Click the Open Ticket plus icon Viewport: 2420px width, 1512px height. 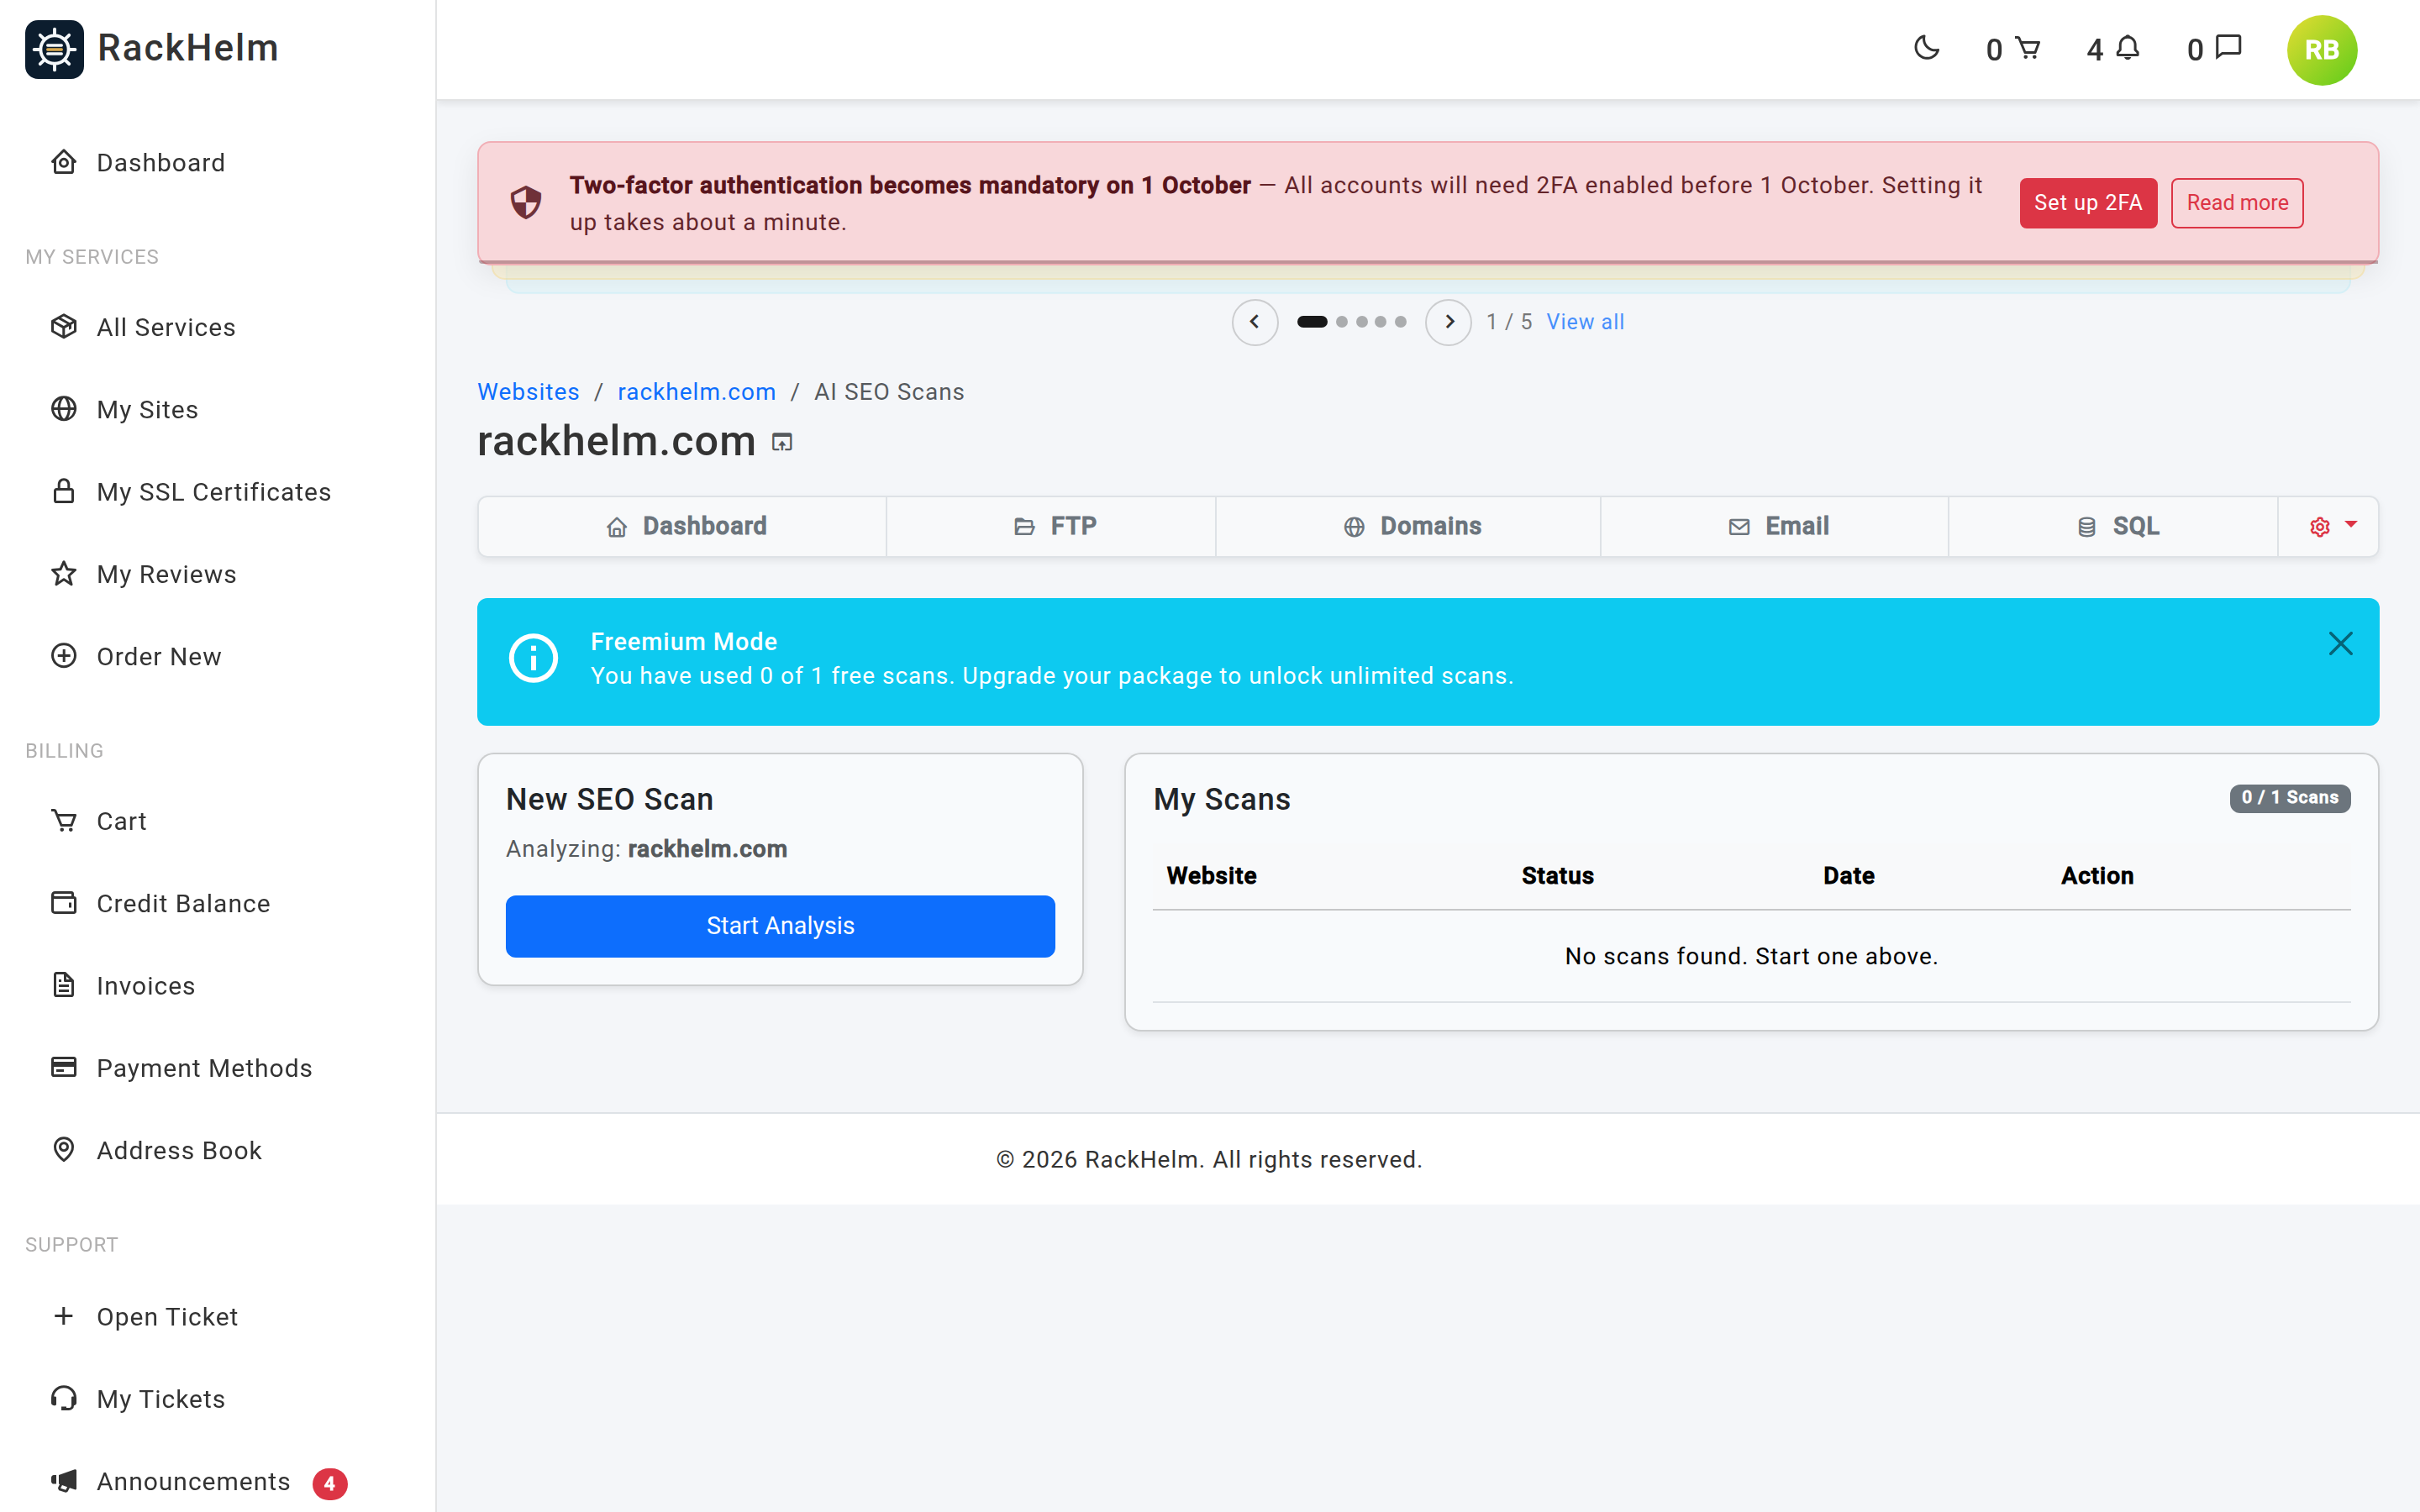64,1316
